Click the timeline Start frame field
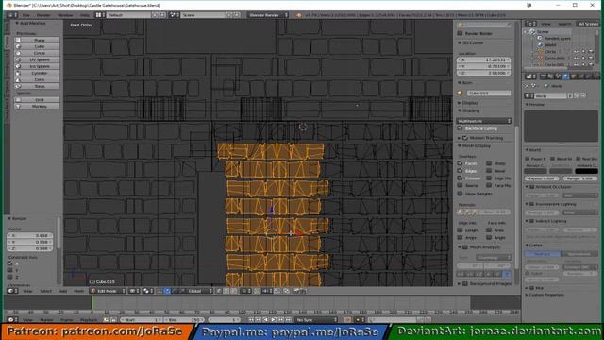The image size is (604, 340). (x=141, y=320)
